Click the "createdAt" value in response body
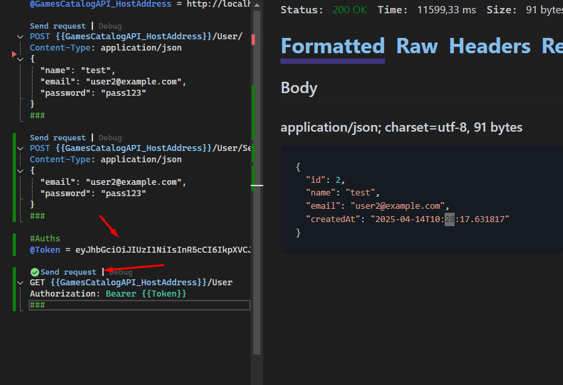 440,219
